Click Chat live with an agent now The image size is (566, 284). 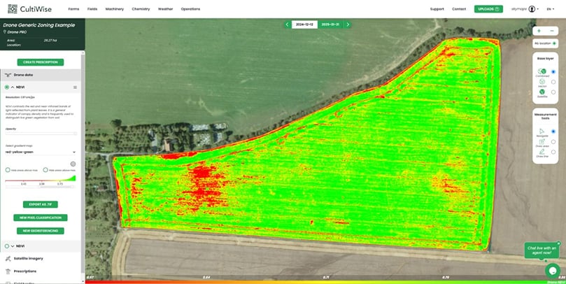click(x=542, y=250)
